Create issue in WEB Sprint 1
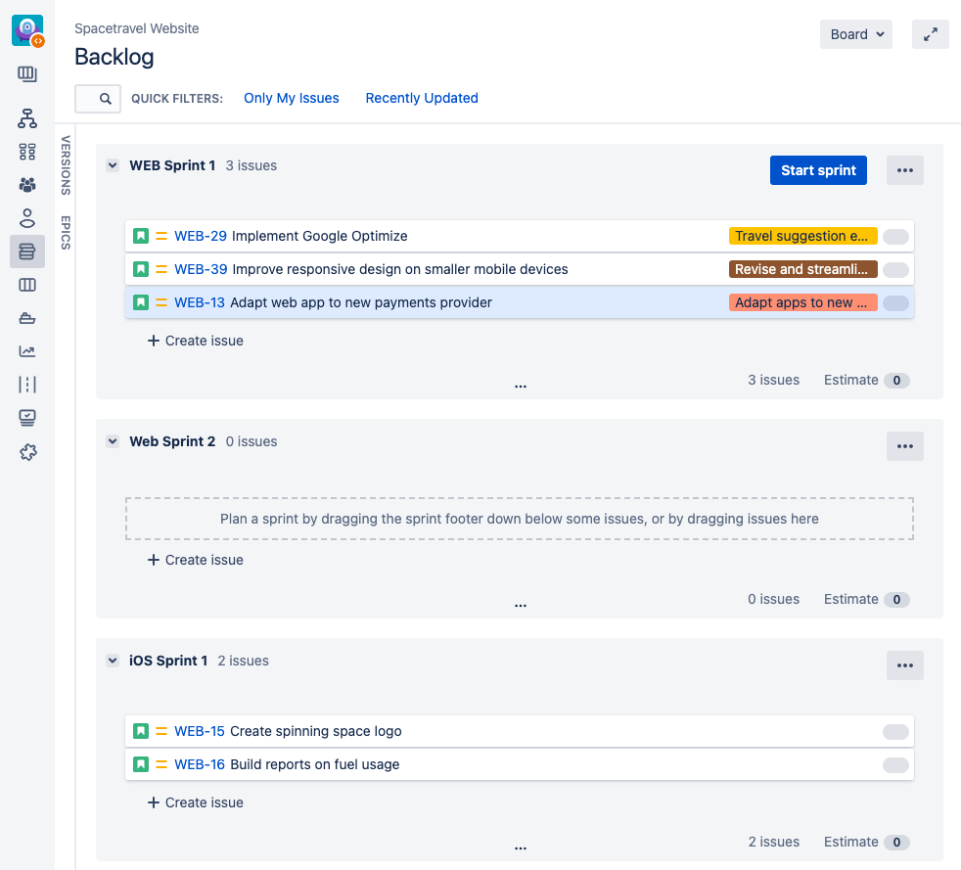Screen dimensions: 961x870 pos(196,341)
